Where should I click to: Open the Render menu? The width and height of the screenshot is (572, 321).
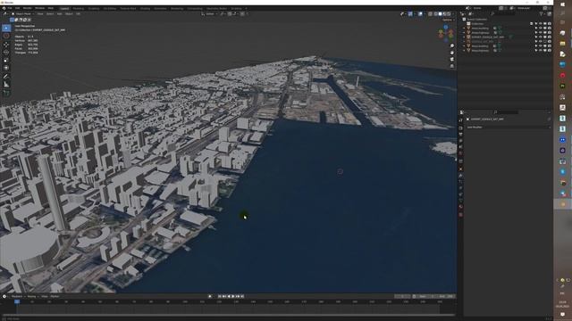tap(28, 8)
